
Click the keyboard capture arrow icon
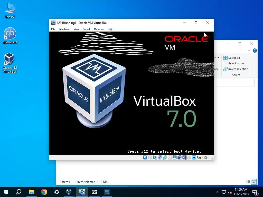click(194, 157)
